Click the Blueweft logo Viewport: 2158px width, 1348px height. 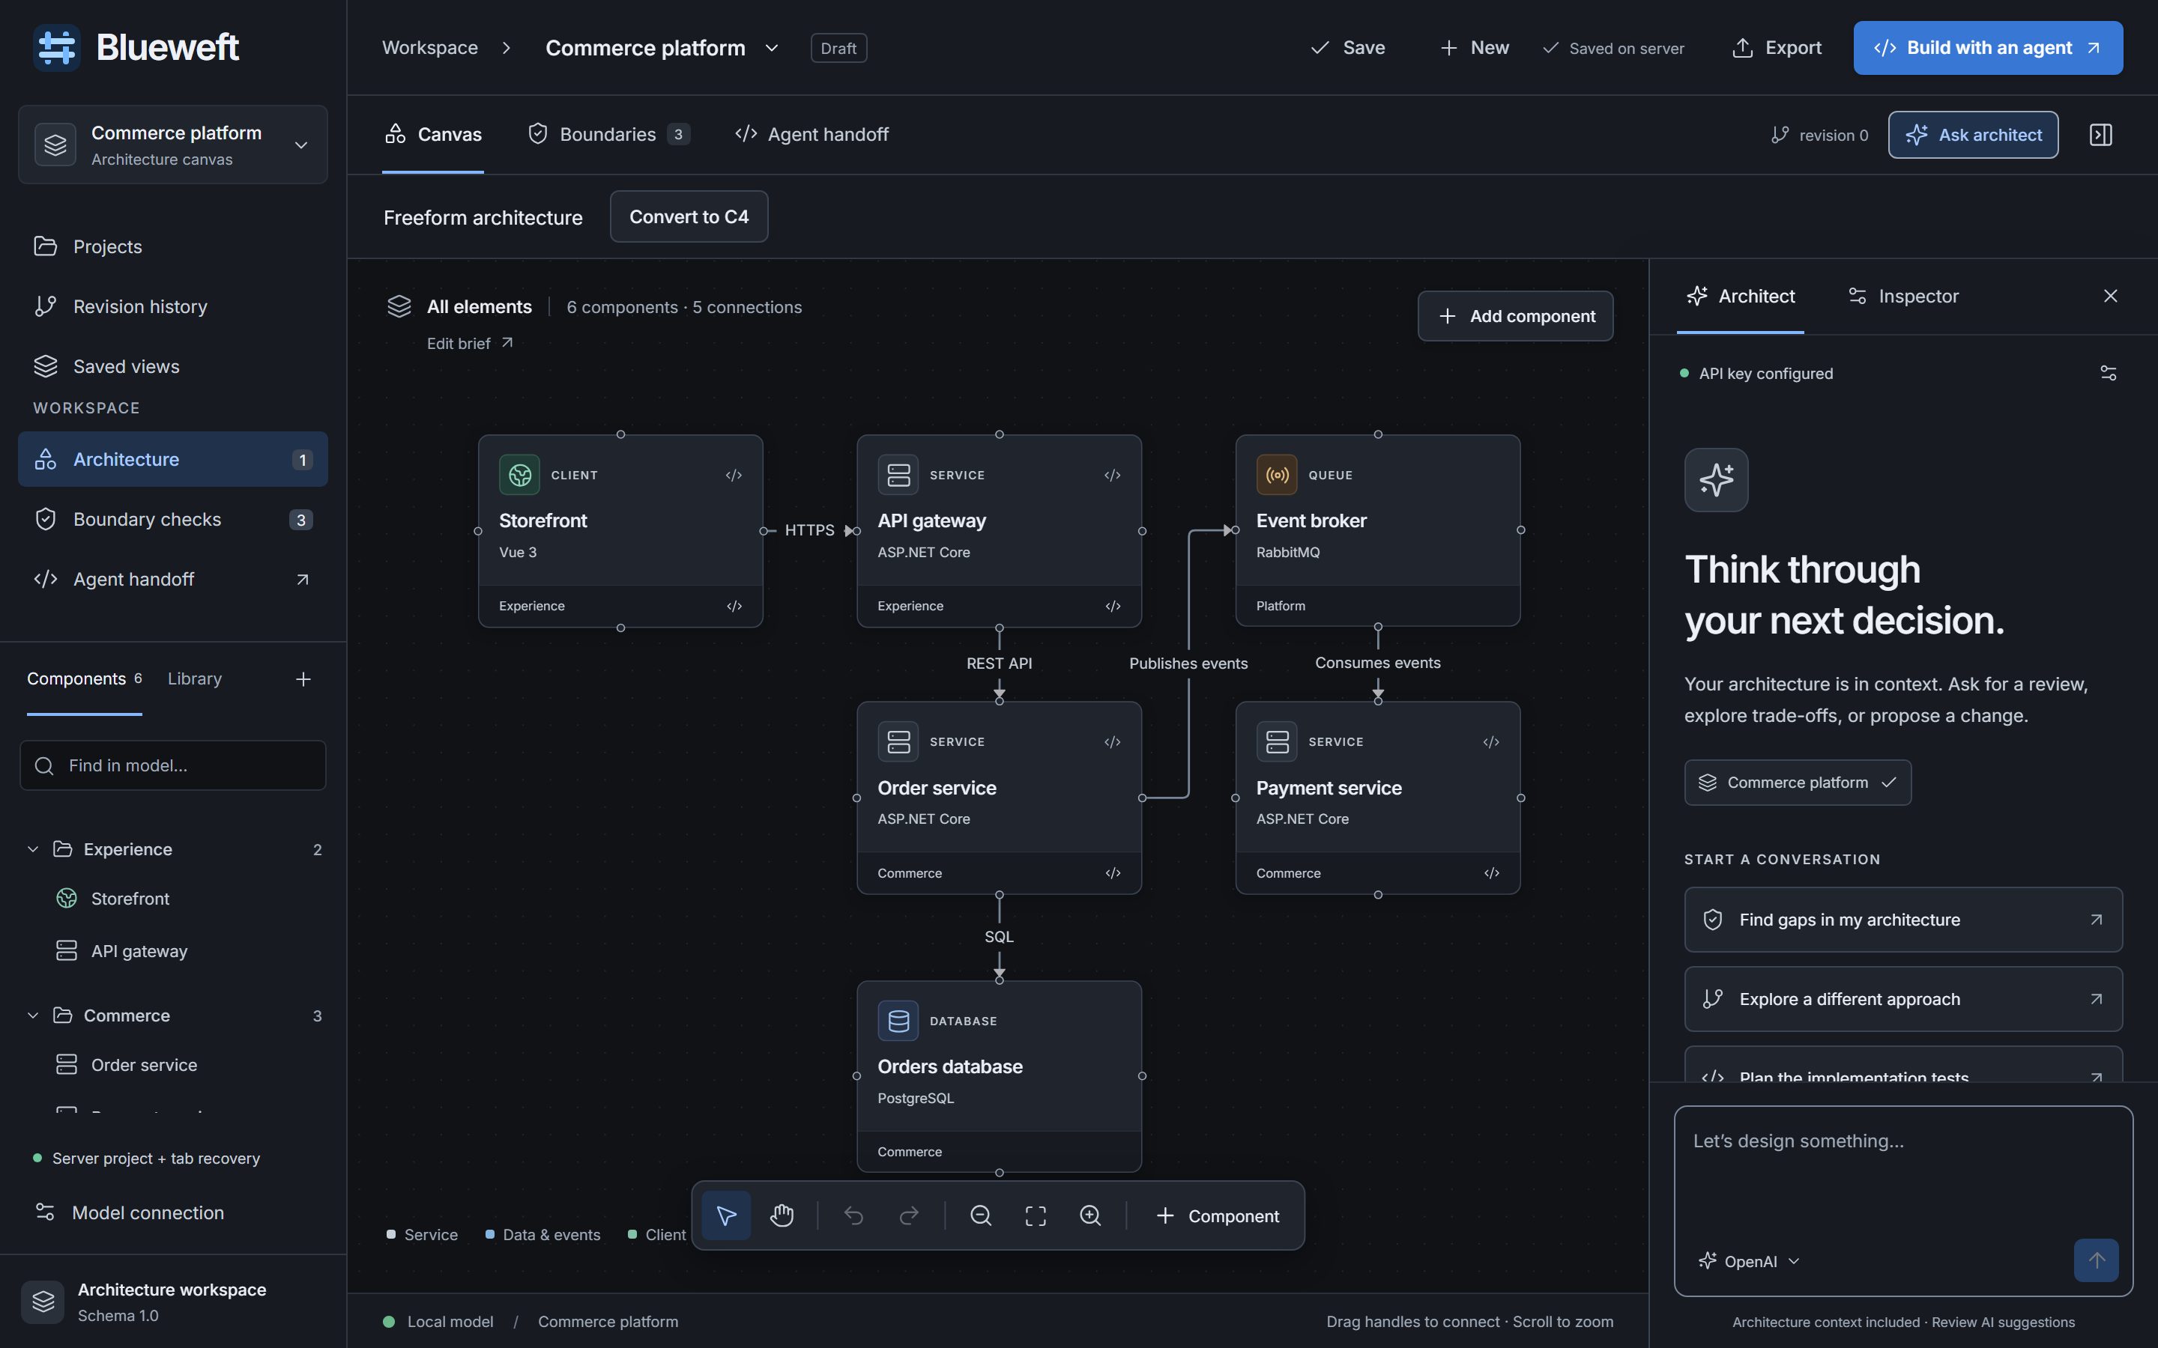click(x=136, y=47)
